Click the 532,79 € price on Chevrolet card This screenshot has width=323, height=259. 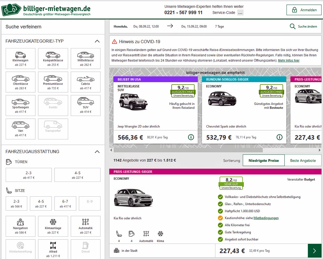point(219,138)
